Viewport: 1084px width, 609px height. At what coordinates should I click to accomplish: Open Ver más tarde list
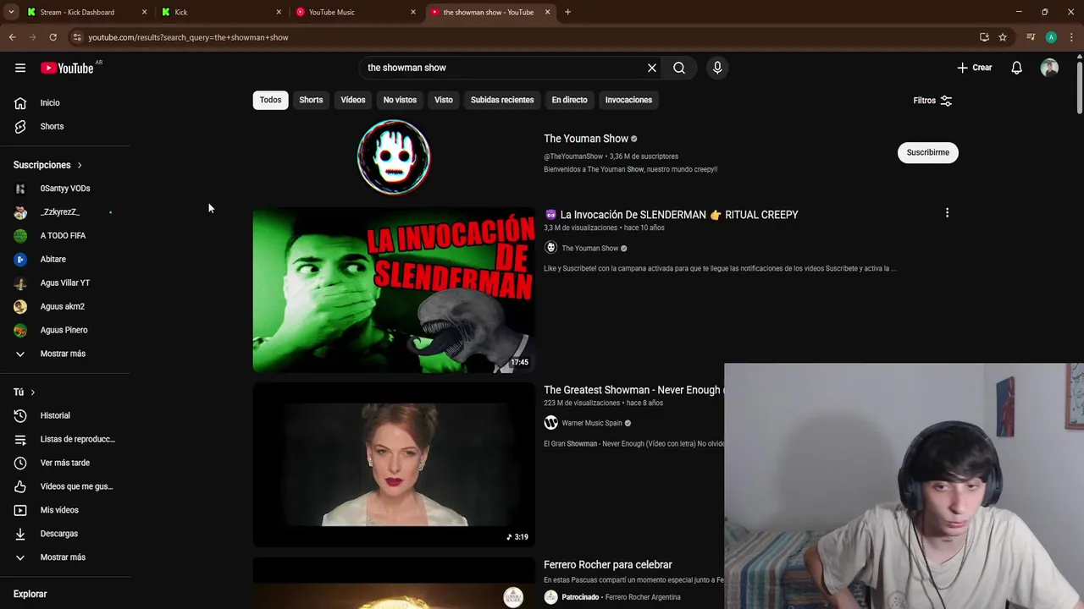65,463
